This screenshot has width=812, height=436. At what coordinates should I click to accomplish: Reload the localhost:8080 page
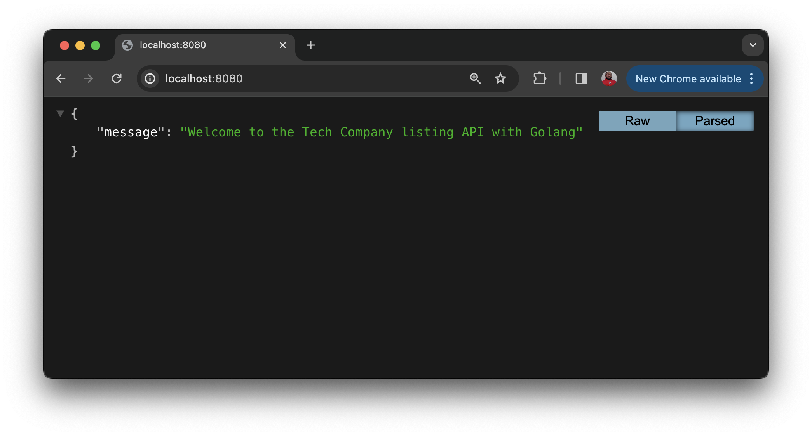coord(117,78)
